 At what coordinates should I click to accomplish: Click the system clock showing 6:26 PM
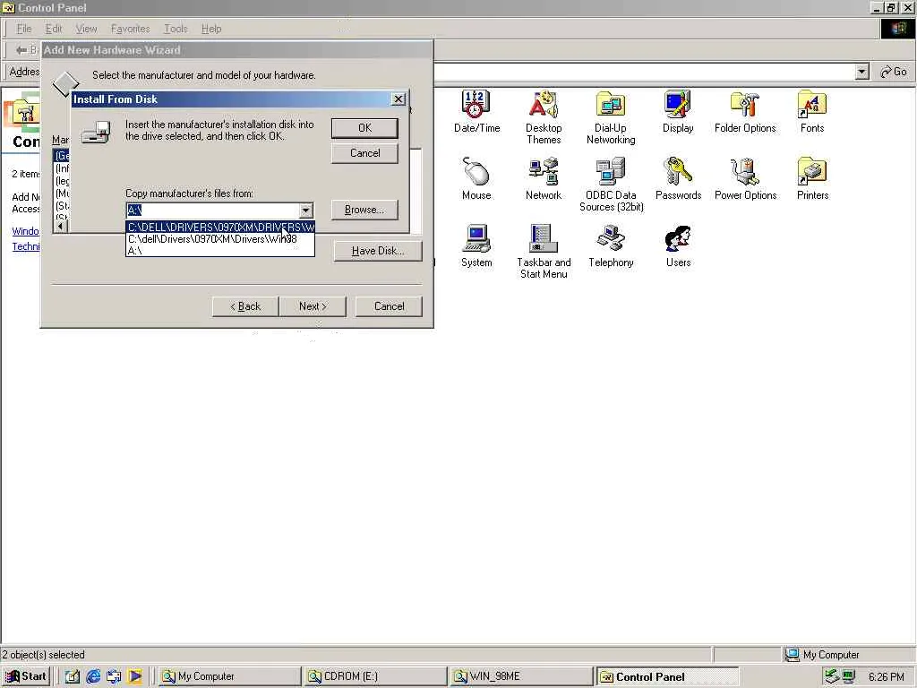click(887, 677)
